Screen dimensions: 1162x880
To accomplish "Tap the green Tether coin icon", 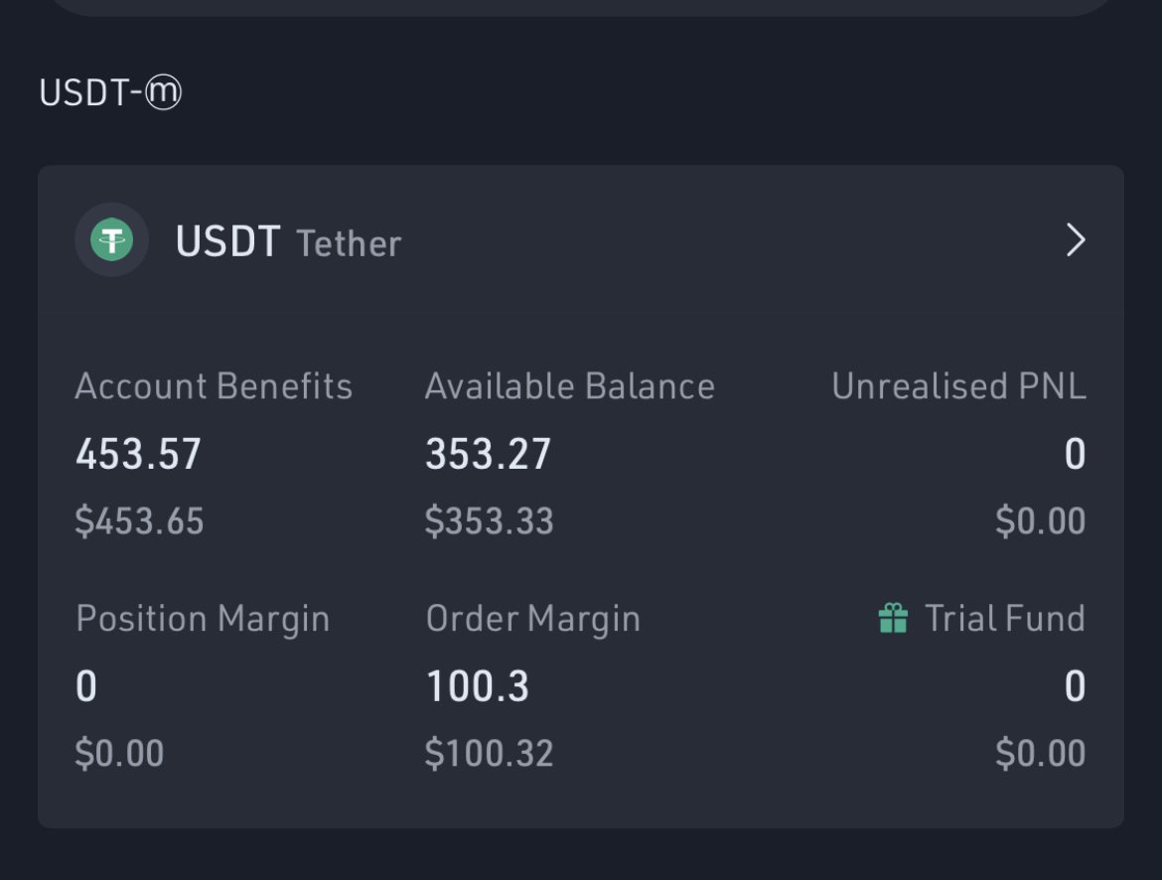I will 112,240.
